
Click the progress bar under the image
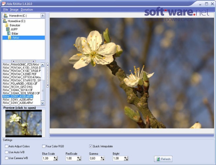click(x=132, y=136)
